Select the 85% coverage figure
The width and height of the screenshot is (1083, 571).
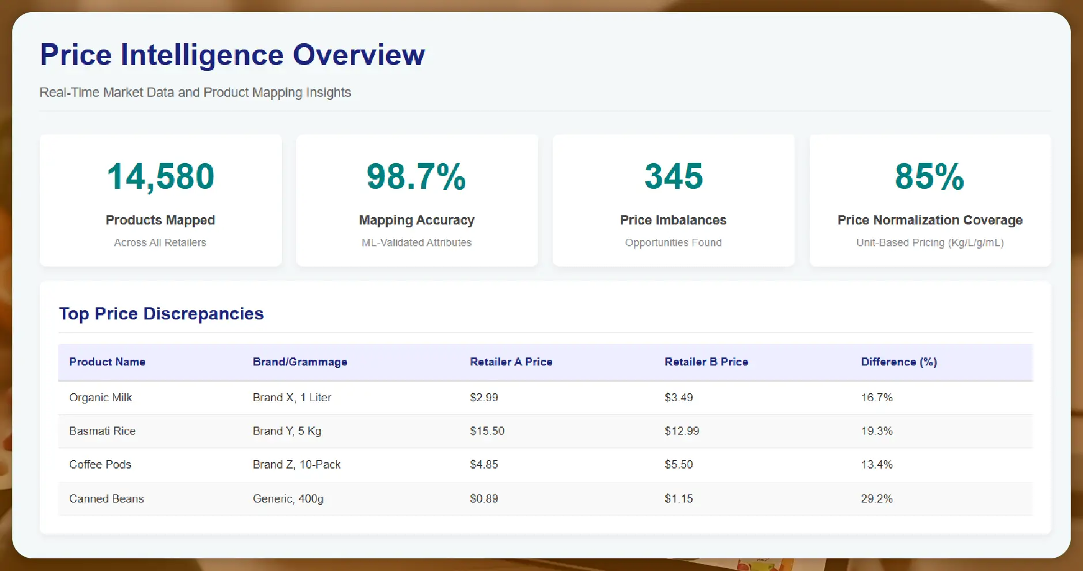pos(929,176)
